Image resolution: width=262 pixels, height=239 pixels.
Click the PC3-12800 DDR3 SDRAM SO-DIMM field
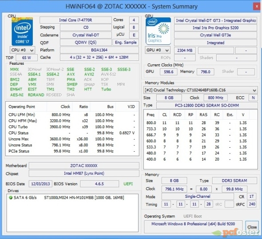click(x=207, y=106)
